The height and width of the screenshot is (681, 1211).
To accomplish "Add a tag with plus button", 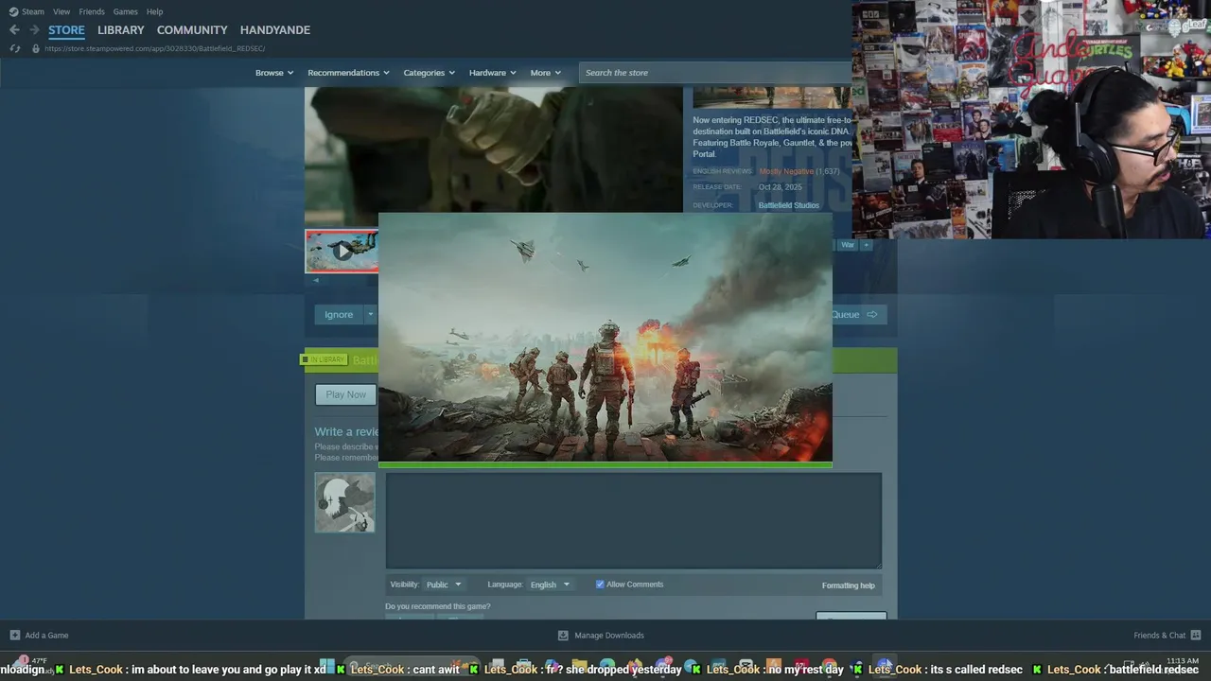I will click(866, 245).
